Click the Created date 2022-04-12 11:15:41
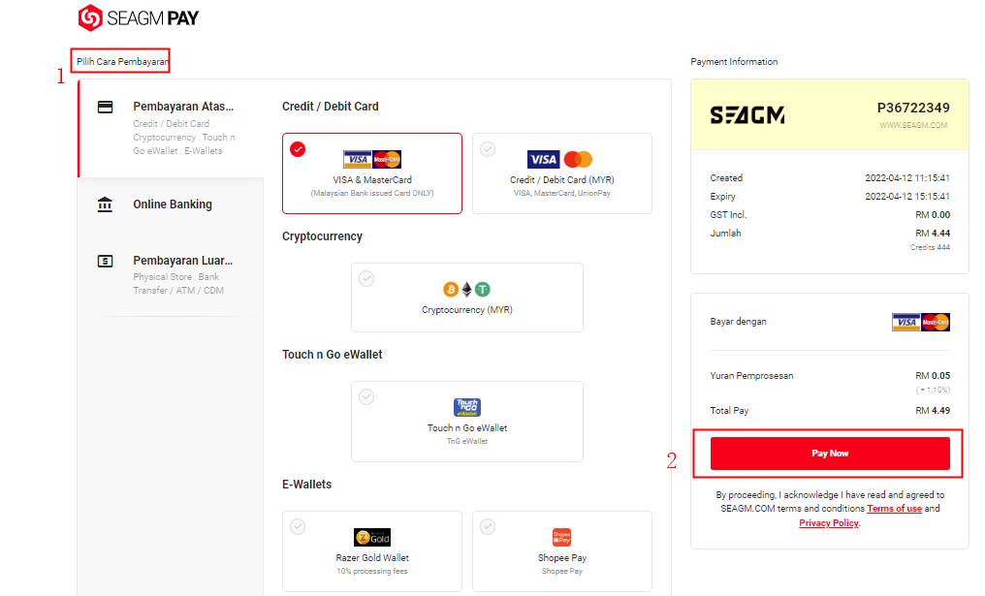This screenshot has width=985, height=596. click(907, 178)
